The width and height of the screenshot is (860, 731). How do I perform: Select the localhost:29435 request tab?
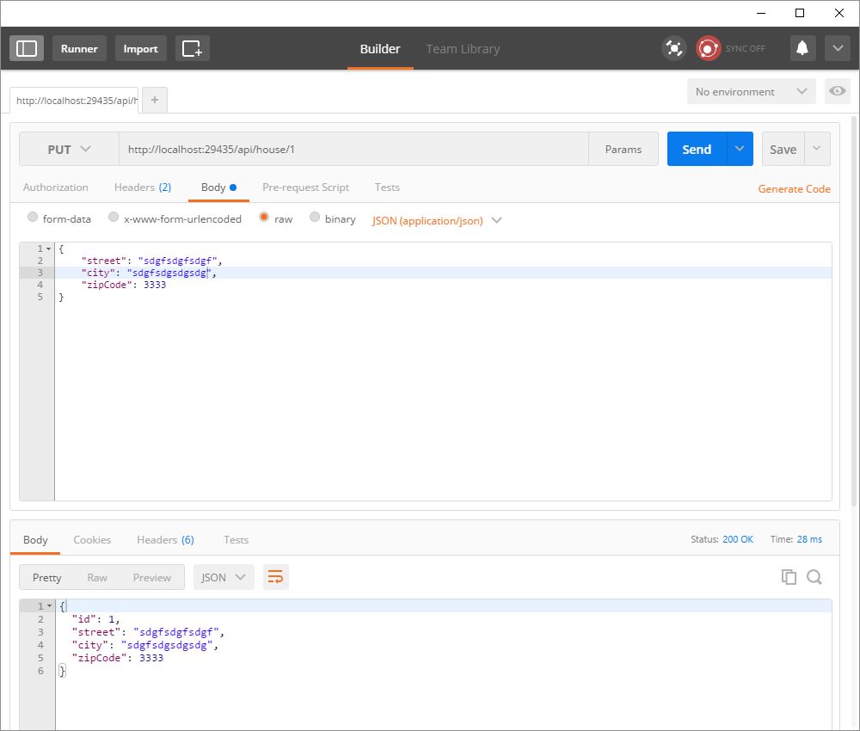click(x=75, y=101)
